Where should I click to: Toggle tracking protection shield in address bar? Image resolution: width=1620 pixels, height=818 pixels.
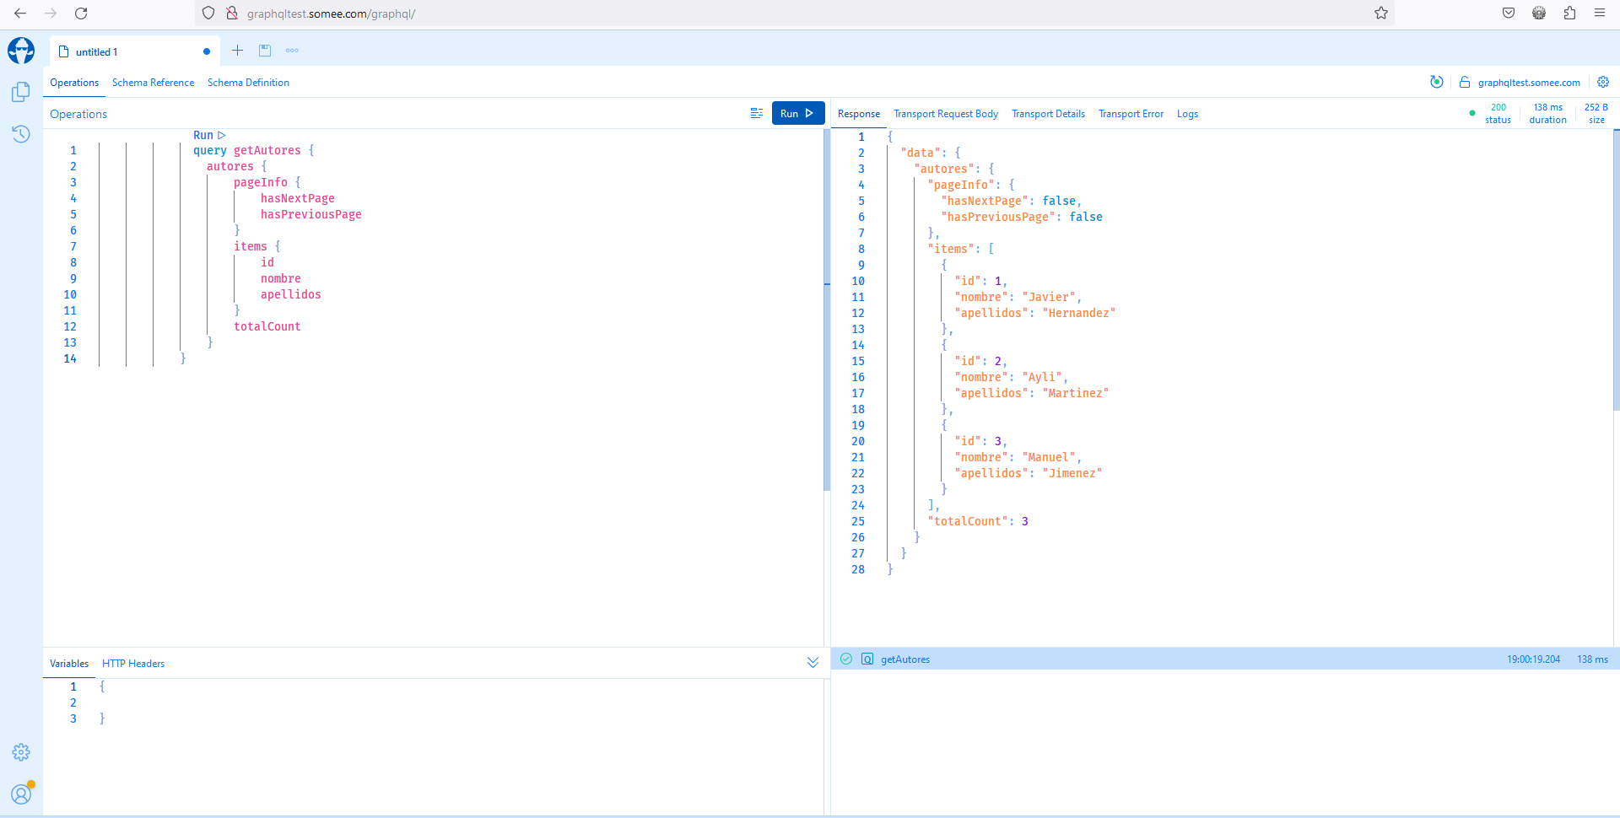[x=208, y=13]
